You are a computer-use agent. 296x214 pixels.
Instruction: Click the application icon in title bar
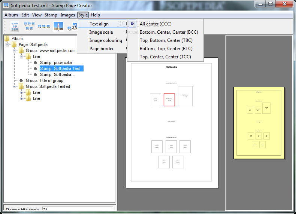(6, 6)
